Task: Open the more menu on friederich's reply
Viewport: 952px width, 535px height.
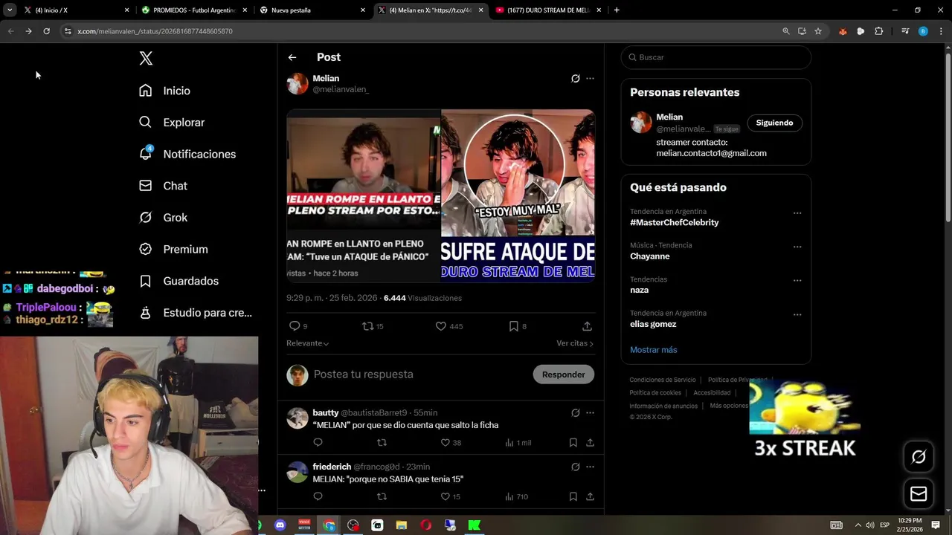Action: pyautogui.click(x=590, y=467)
